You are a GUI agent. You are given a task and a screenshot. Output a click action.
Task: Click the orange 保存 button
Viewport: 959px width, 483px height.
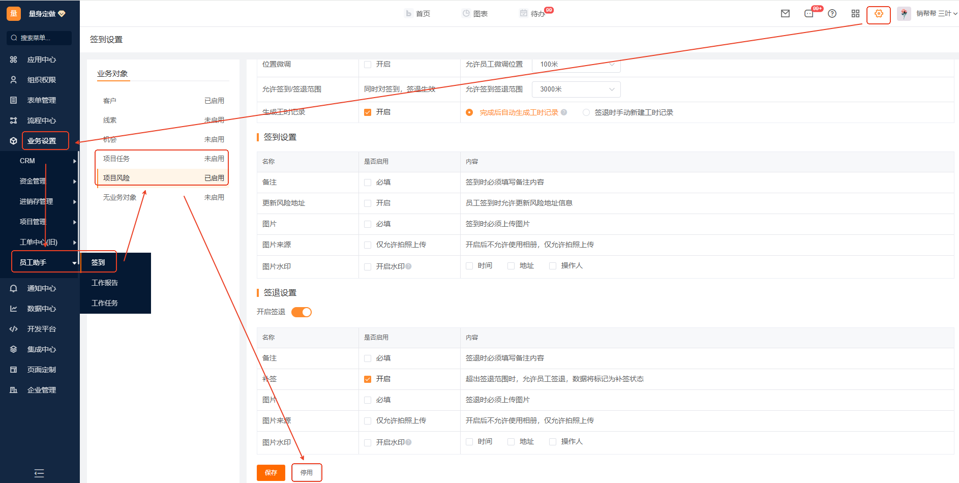tap(271, 473)
